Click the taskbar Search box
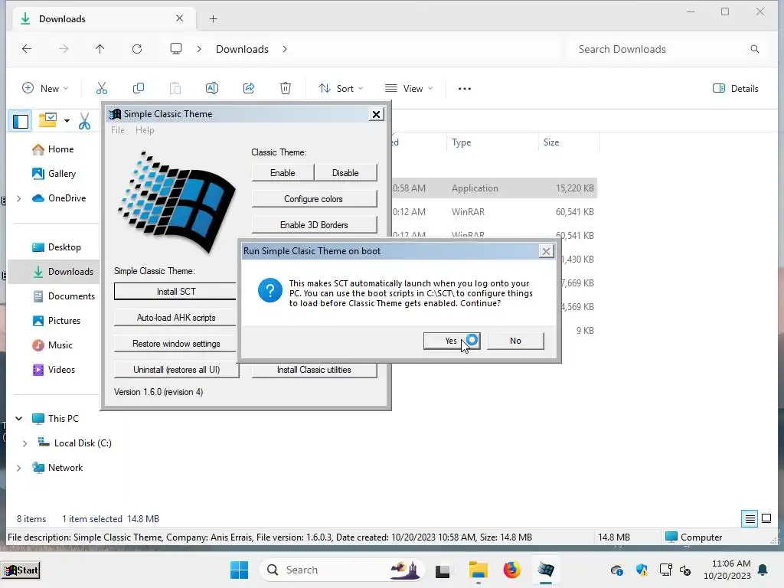This screenshot has width=784, height=588. click(x=342, y=570)
